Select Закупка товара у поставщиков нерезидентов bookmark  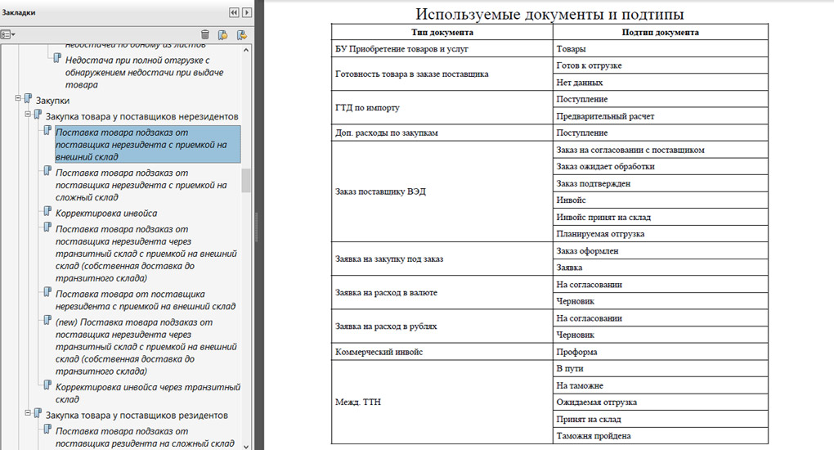141,116
